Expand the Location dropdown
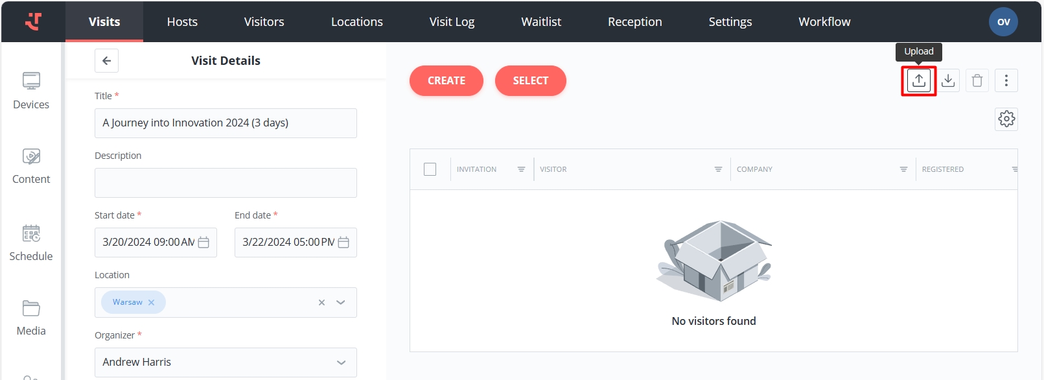Screen dimensions: 1044x380 coord(341,303)
